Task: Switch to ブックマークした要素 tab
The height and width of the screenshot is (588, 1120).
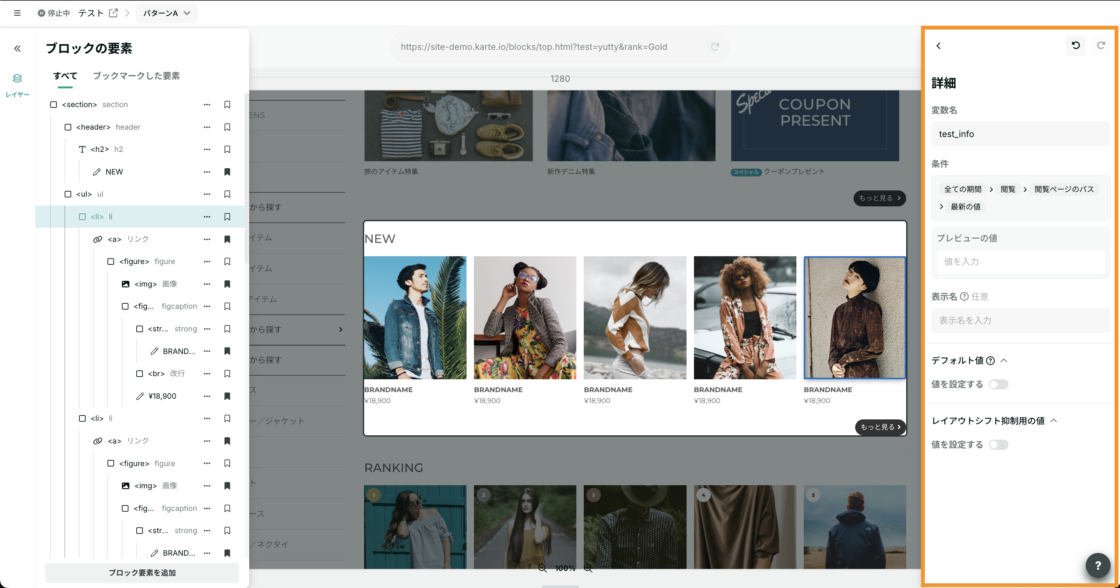Action: pos(136,76)
